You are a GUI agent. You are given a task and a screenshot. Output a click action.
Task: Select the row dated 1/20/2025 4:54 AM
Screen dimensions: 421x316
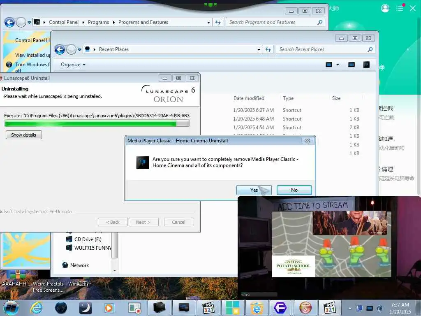point(296,128)
